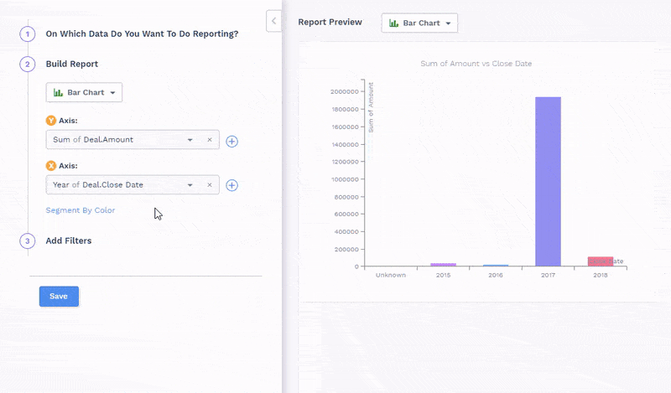The height and width of the screenshot is (393, 671).
Task: Expand Year of Deal.Close Date dropdown
Action: (190, 185)
